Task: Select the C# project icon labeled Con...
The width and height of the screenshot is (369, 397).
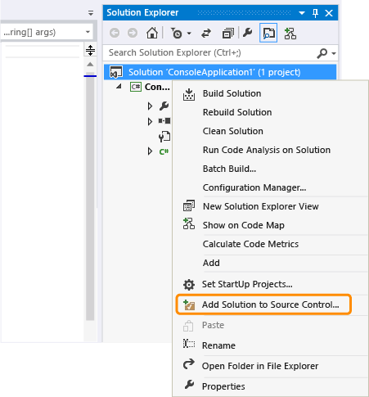Action: coord(136,87)
